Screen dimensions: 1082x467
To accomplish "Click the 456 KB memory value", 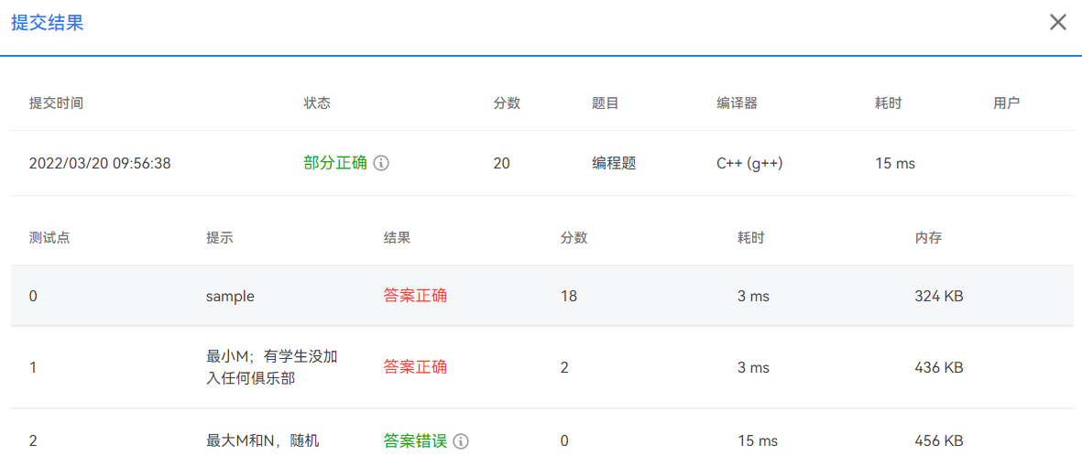I will point(938,440).
